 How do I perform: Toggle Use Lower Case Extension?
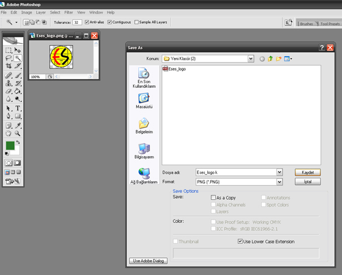pyautogui.click(x=240, y=241)
